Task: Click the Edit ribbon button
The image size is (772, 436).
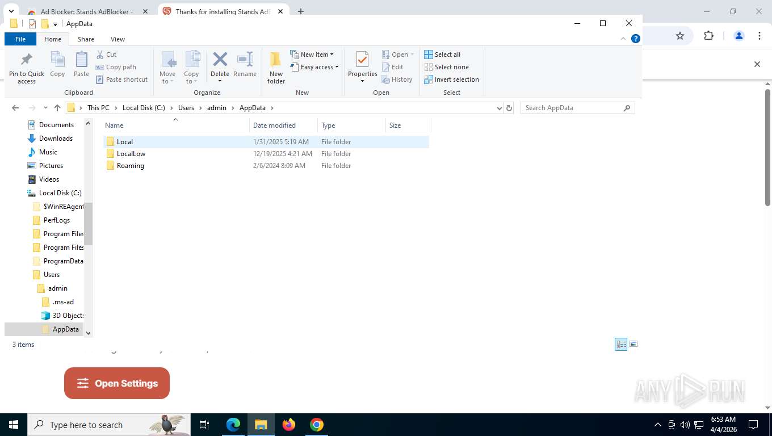Action: pos(392,67)
